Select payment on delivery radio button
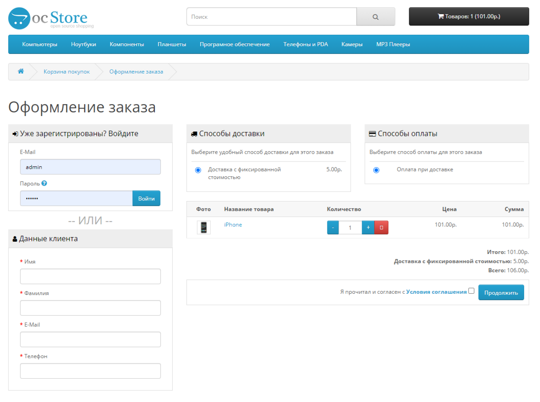This screenshot has height=402, width=540. 376,170
